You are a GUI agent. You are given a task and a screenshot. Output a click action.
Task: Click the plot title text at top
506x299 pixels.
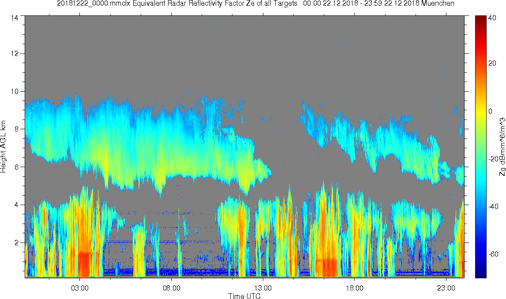pyautogui.click(x=255, y=4)
